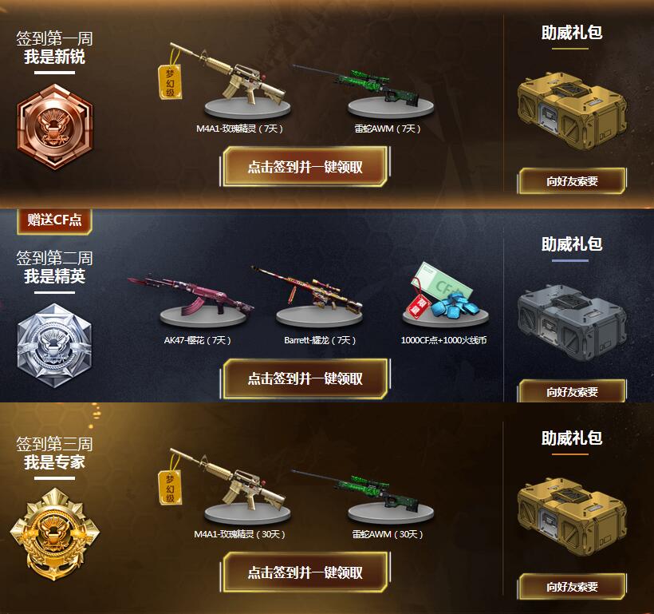654x614 pixels.
Task: Open the third-week gold 助威礼包 crate
Action: coord(572,517)
